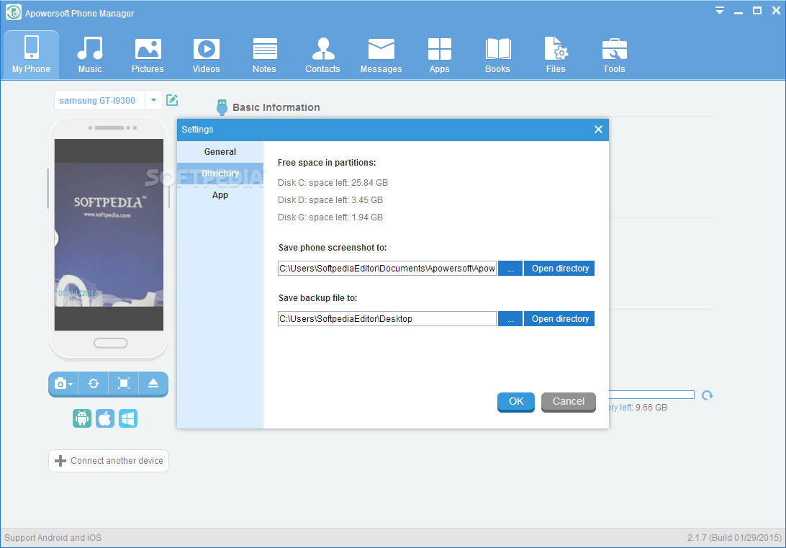Open the Pictures section

[x=148, y=55]
